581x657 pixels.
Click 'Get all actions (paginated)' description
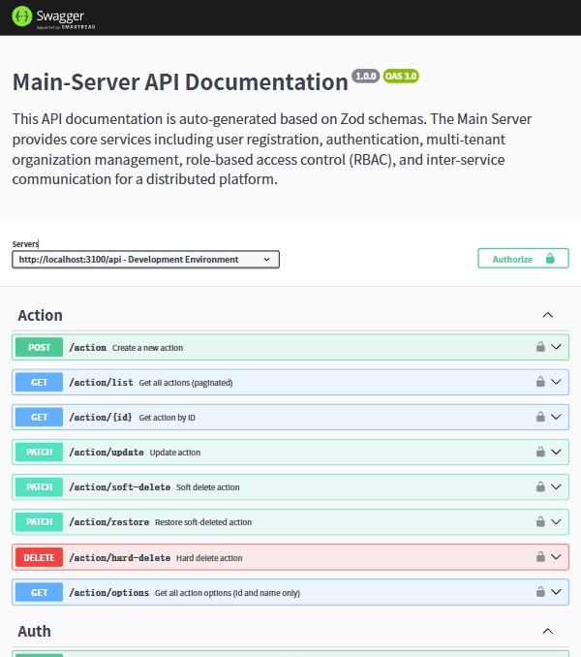(185, 383)
